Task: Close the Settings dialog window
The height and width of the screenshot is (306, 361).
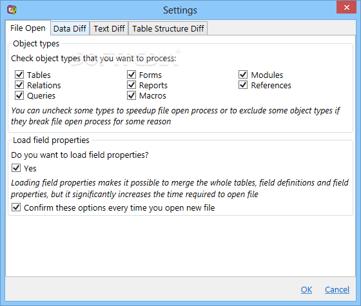Action: 346,7
